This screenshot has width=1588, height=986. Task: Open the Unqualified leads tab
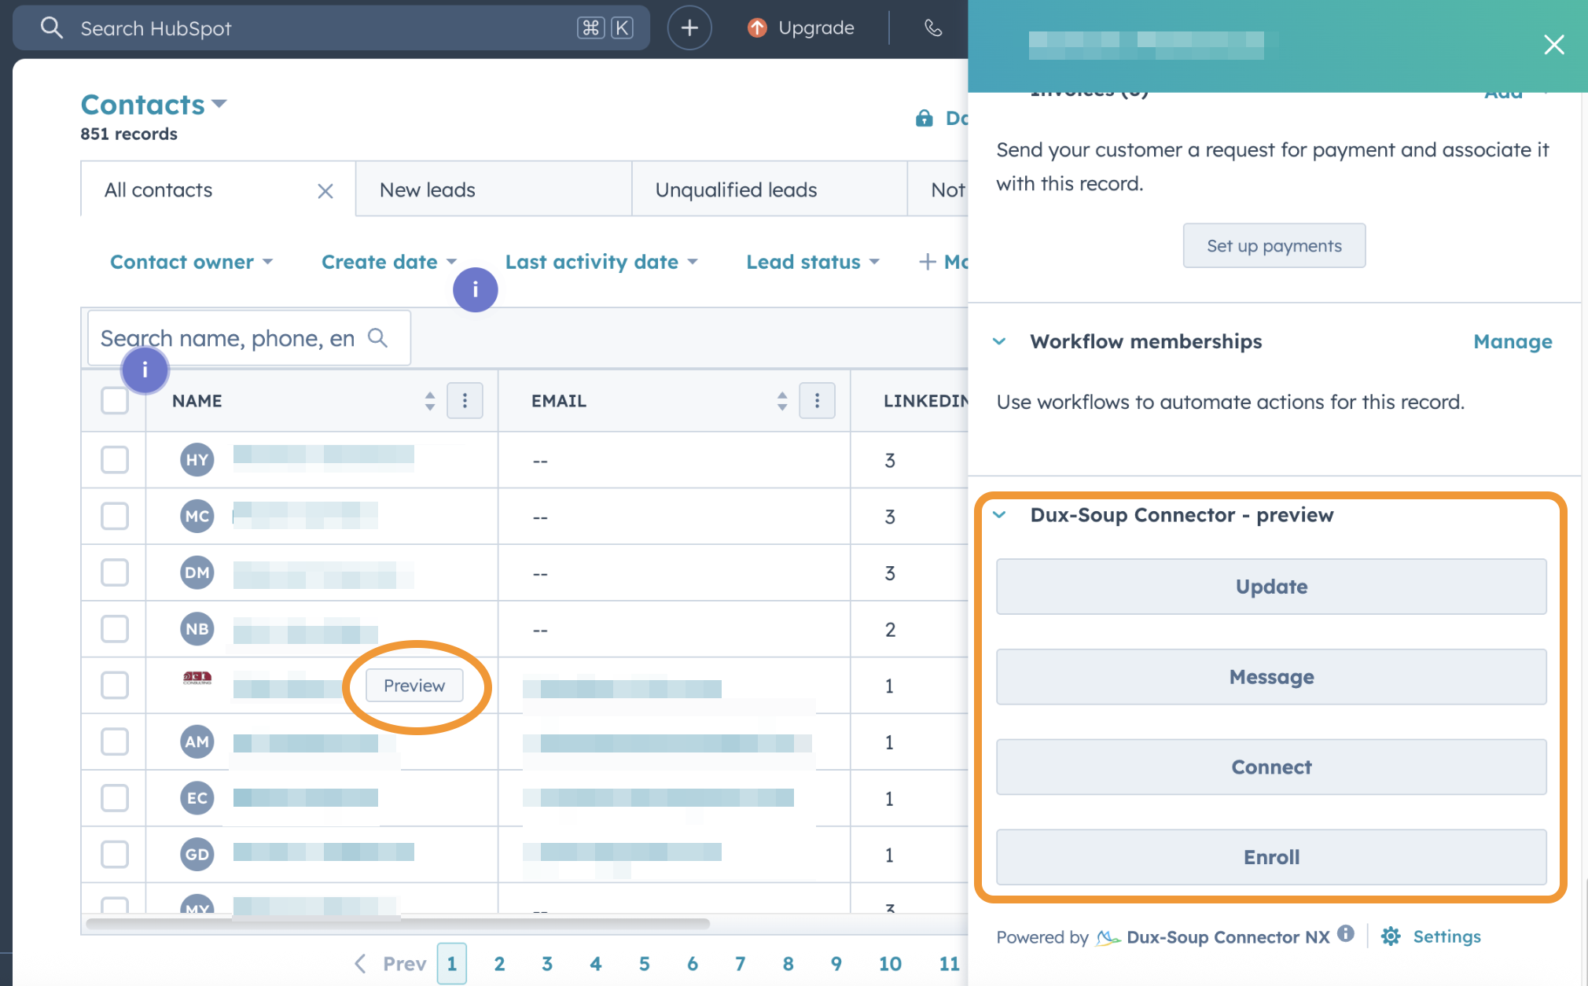pos(736,190)
